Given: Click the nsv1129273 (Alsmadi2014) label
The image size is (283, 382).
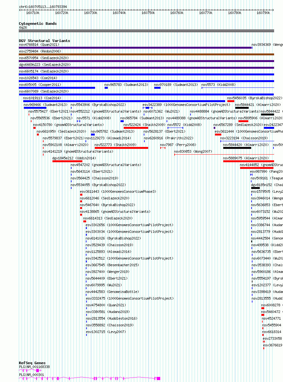Looking at the screenshot, I should pos(108,138).
